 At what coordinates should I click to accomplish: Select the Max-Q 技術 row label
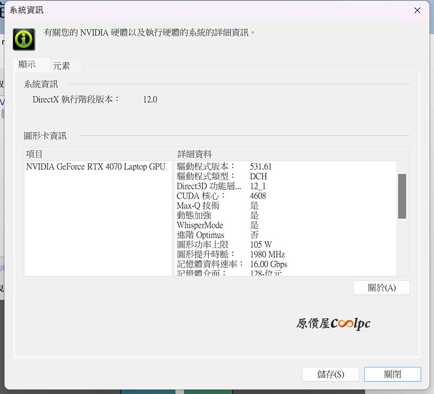pyautogui.click(x=198, y=206)
